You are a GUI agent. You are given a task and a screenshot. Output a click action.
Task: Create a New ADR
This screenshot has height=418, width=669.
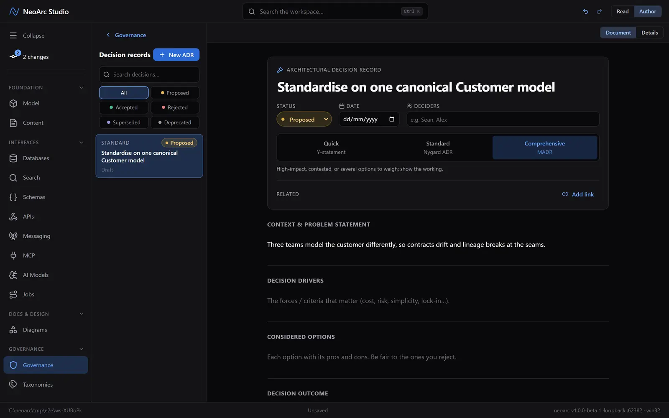click(176, 55)
